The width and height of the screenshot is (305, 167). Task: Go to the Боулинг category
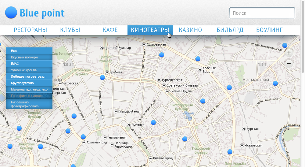tap(269, 30)
